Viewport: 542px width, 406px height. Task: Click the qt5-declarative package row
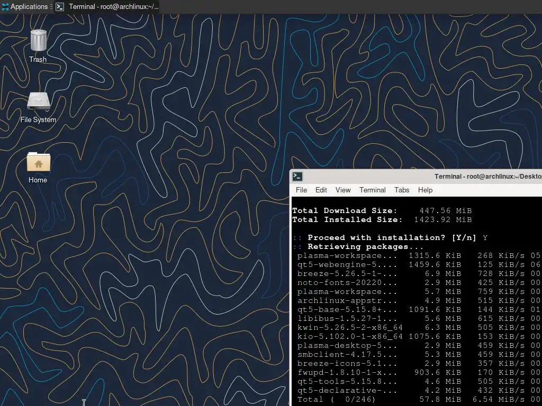tap(419, 390)
